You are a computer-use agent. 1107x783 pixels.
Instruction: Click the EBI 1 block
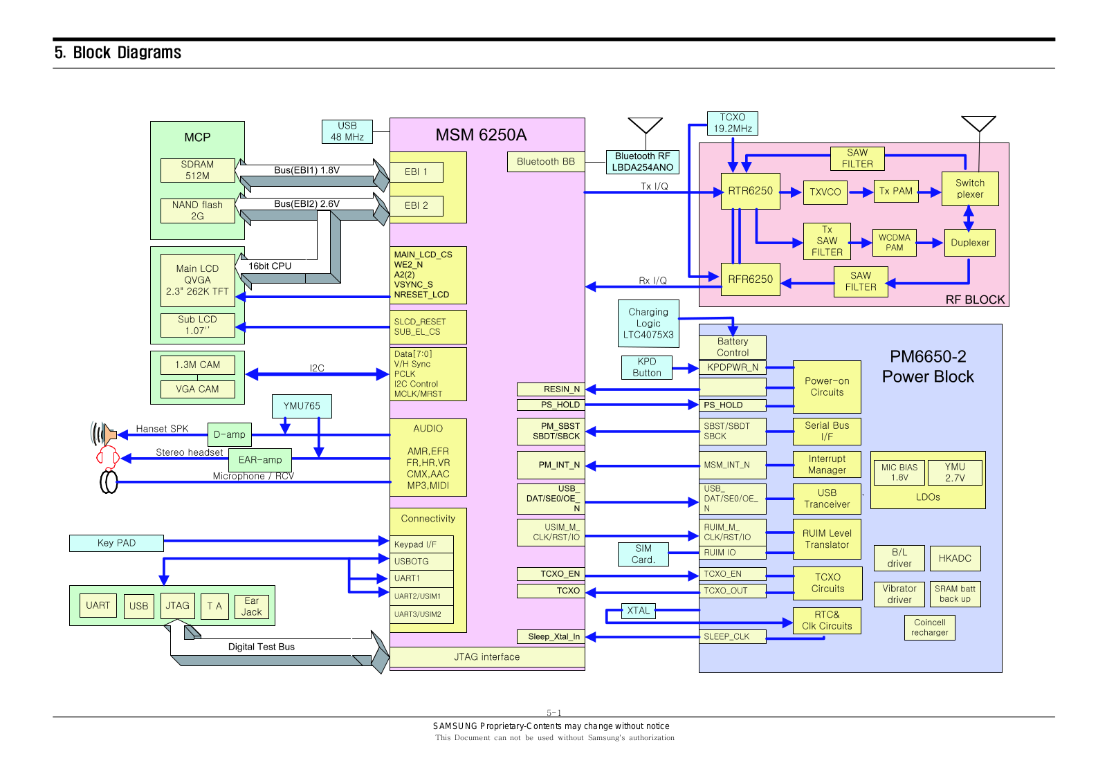pyautogui.click(x=417, y=172)
